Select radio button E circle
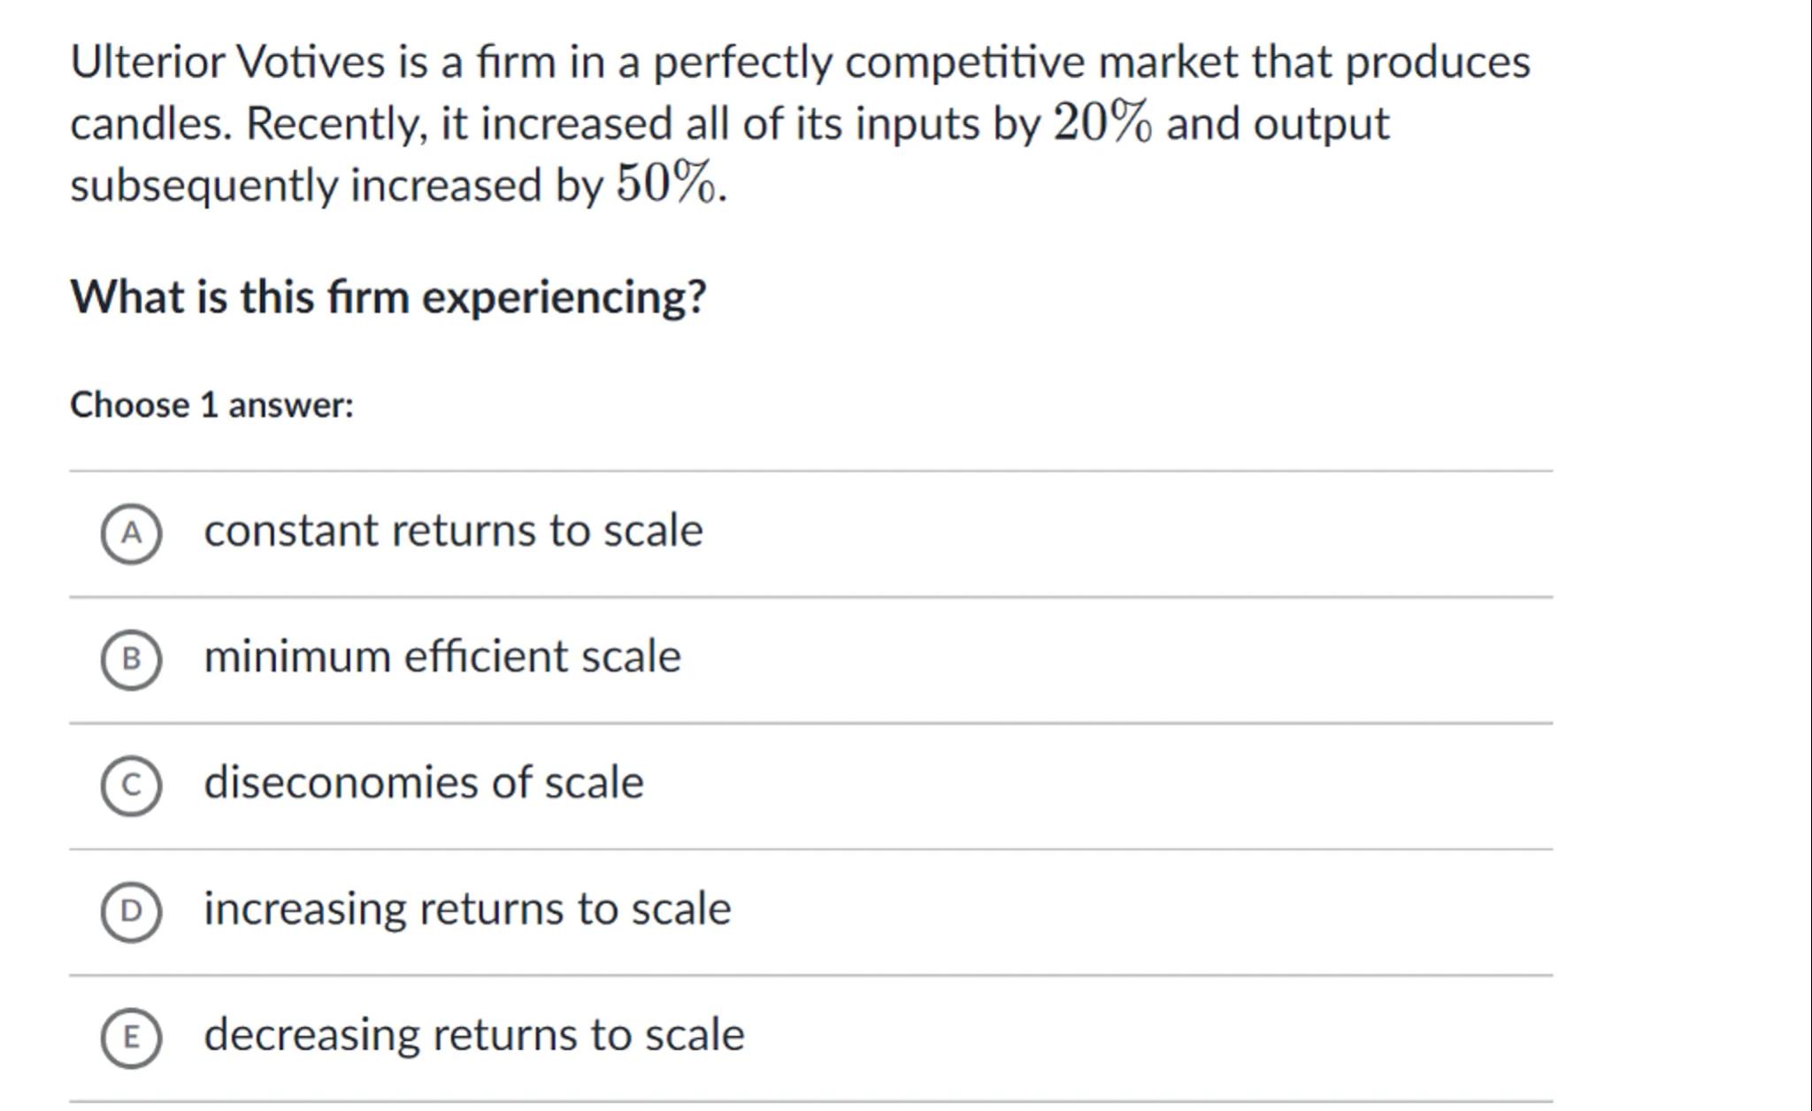This screenshot has height=1111, width=1812. pos(131,1038)
